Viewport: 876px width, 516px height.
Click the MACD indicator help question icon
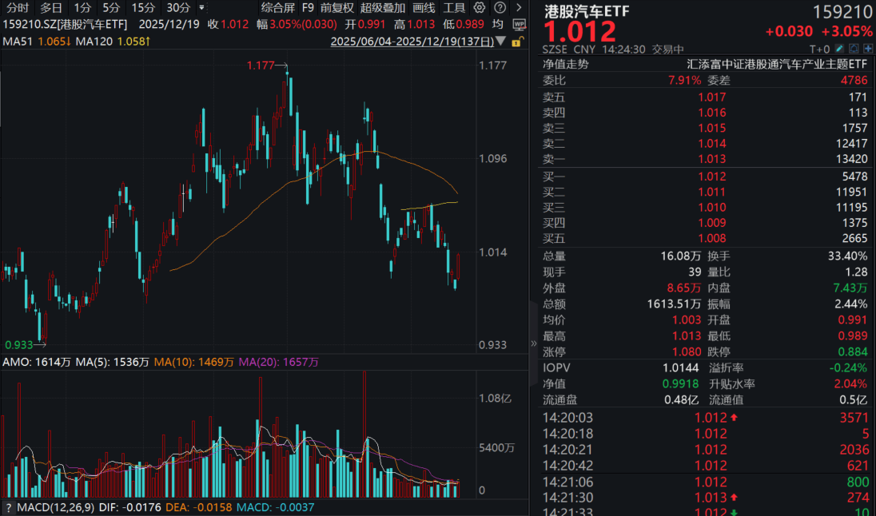point(8,508)
